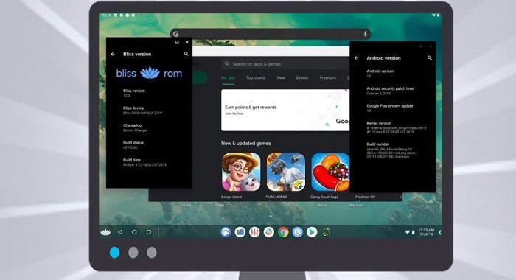The height and width of the screenshot is (280, 516).
Task: Tap the back triangle navigation button
Action: (120, 232)
